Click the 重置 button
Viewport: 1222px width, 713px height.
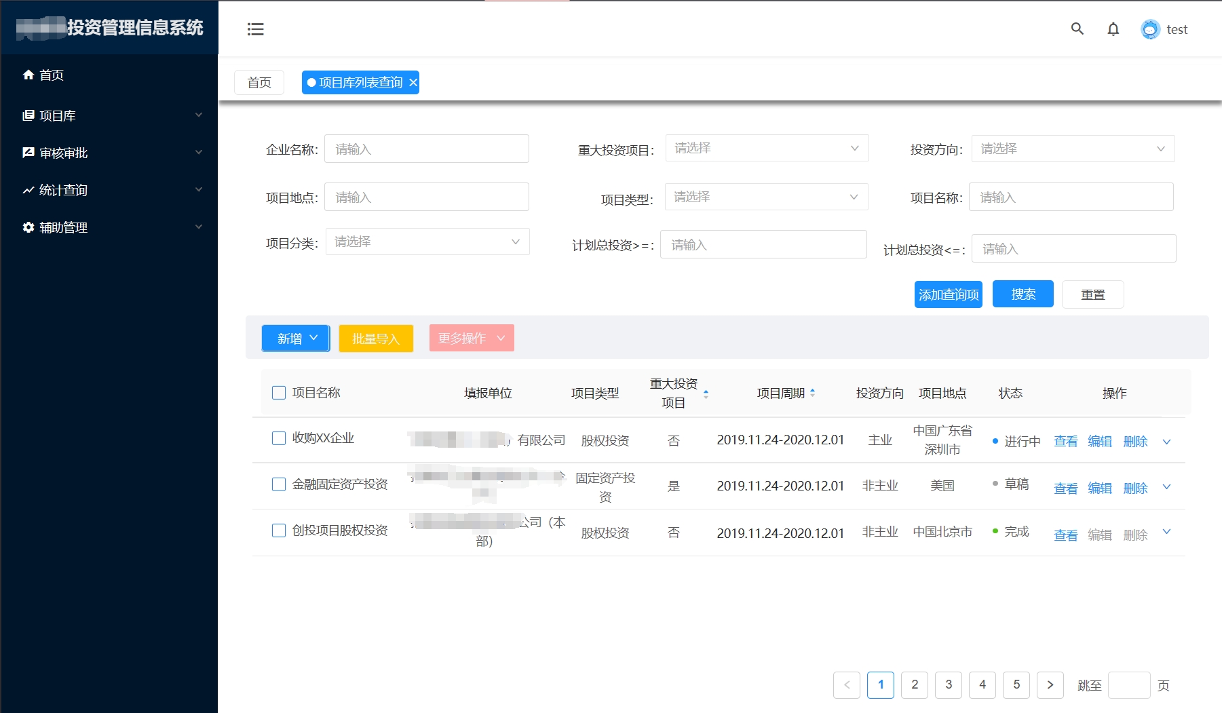click(x=1093, y=294)
